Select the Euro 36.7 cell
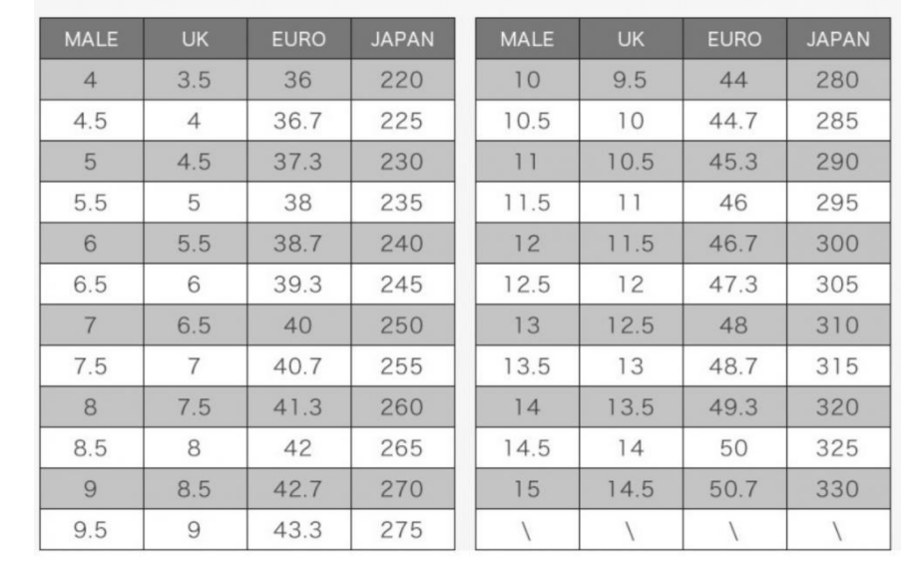This screenshot has width=924, height=571. pyautogui.click(x=298, y=121)
